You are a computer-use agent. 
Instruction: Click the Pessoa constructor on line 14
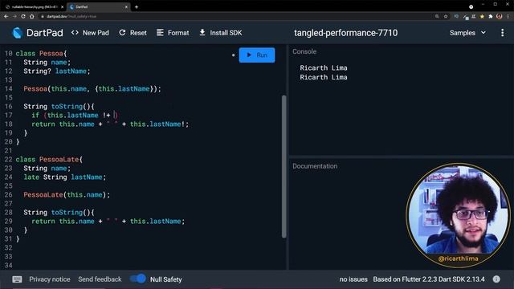[92, 89]
